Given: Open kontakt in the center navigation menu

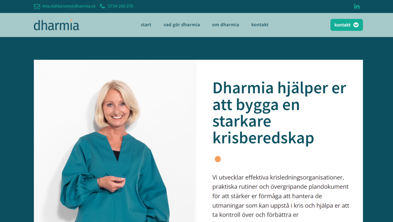Looking at the screenshot, I should point(260,25).
